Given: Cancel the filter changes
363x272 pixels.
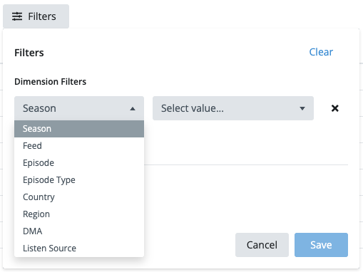Looking at the screenshot, I should point(262,245).
